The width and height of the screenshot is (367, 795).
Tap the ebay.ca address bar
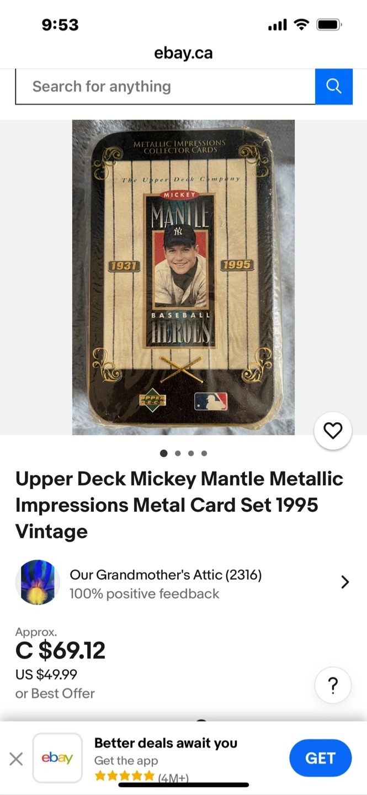183,54
